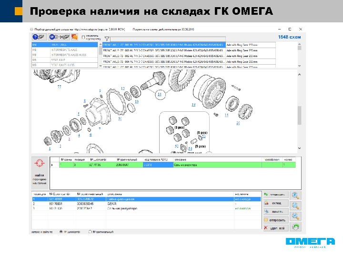Select the INTERMEDIATE AXLES HUBS row

tap(65, 55)
